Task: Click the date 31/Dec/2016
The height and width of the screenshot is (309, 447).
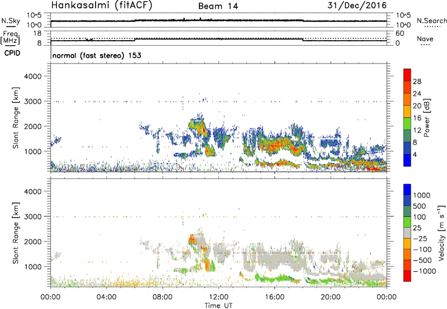Action: pyautogui.click(x=357, y=6)
